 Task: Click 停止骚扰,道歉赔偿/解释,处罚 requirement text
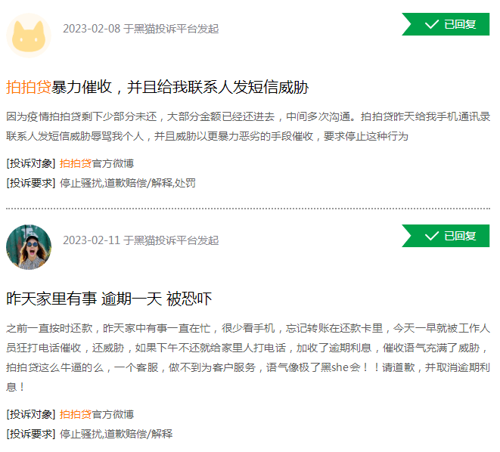[128, 183]
